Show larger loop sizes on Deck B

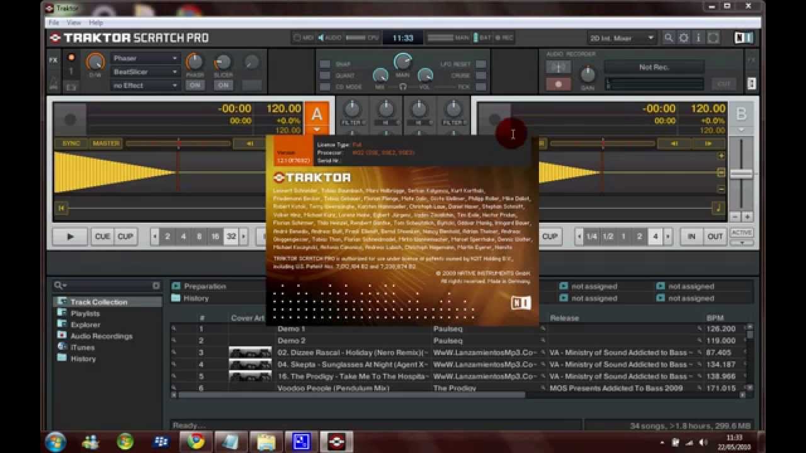(668, 237)
